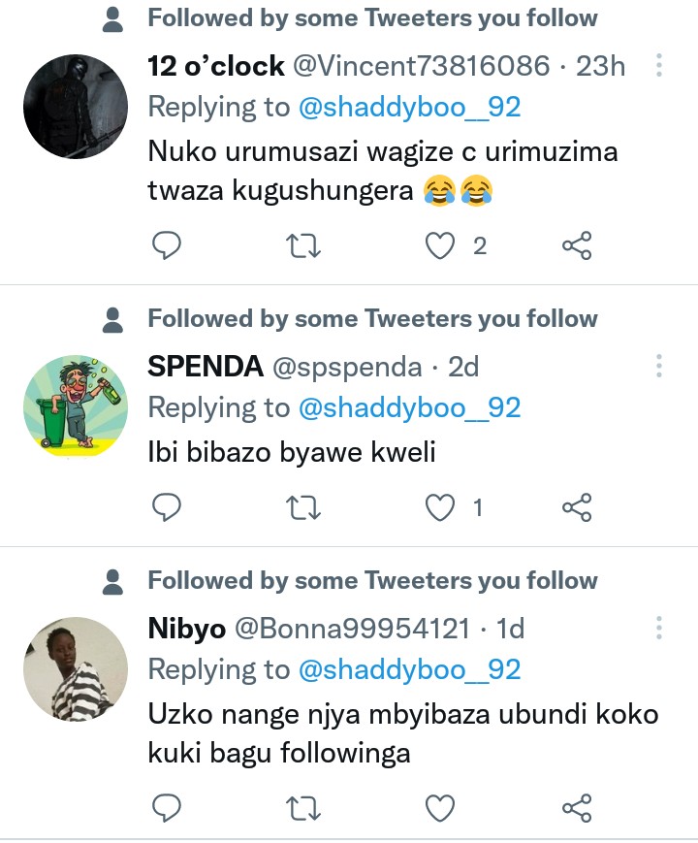698x843 pixels.
Task: View 12 o'clock's dark profile picture
Action: click(76, 107)
